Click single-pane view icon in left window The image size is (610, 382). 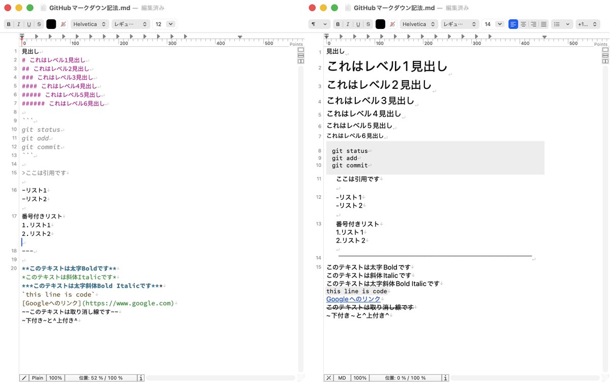pos(300,50)
